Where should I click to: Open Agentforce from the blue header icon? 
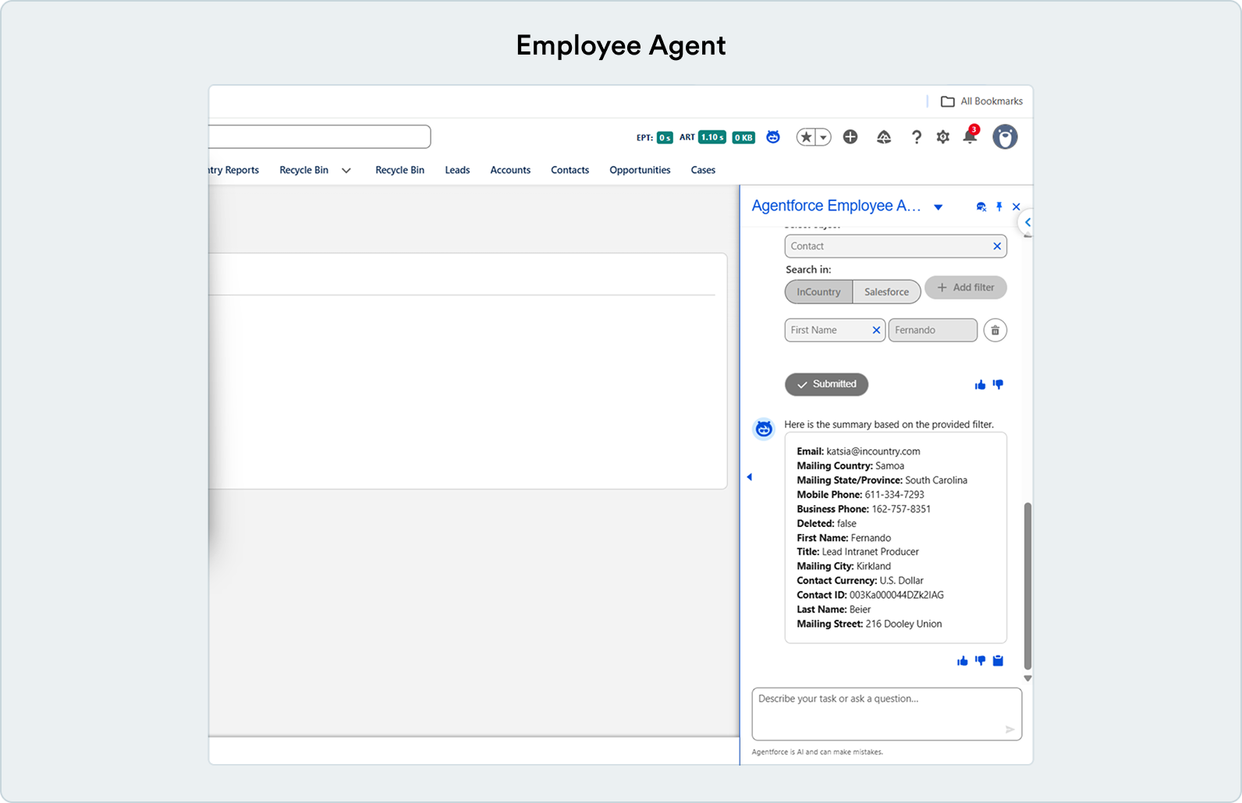click(x=773, y=137)
